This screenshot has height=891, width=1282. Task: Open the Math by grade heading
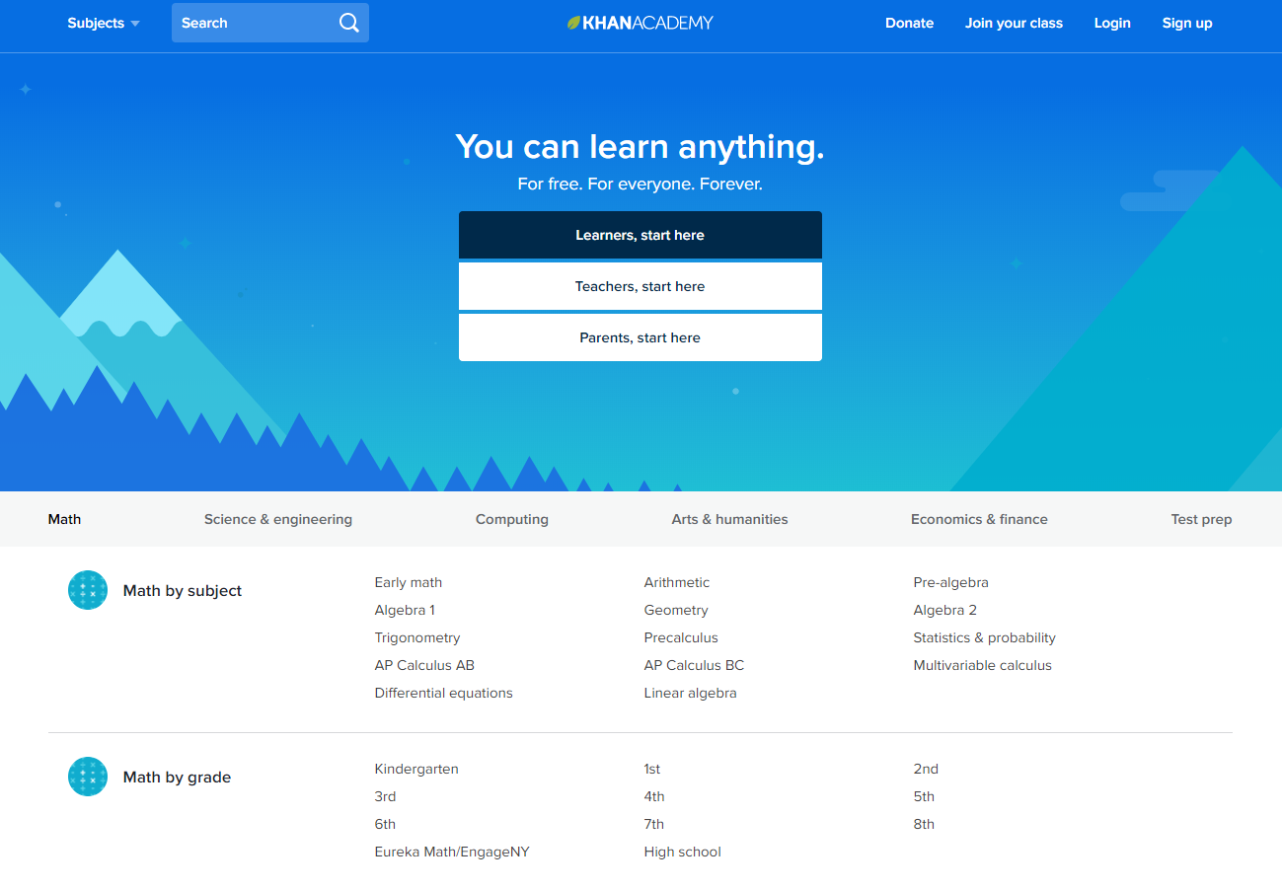177,777
